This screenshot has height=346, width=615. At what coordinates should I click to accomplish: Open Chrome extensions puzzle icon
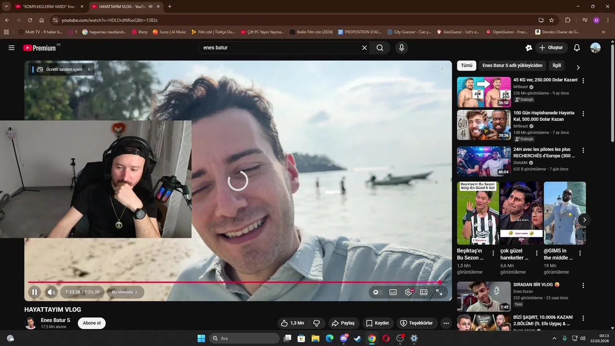(x=567, y=20)
